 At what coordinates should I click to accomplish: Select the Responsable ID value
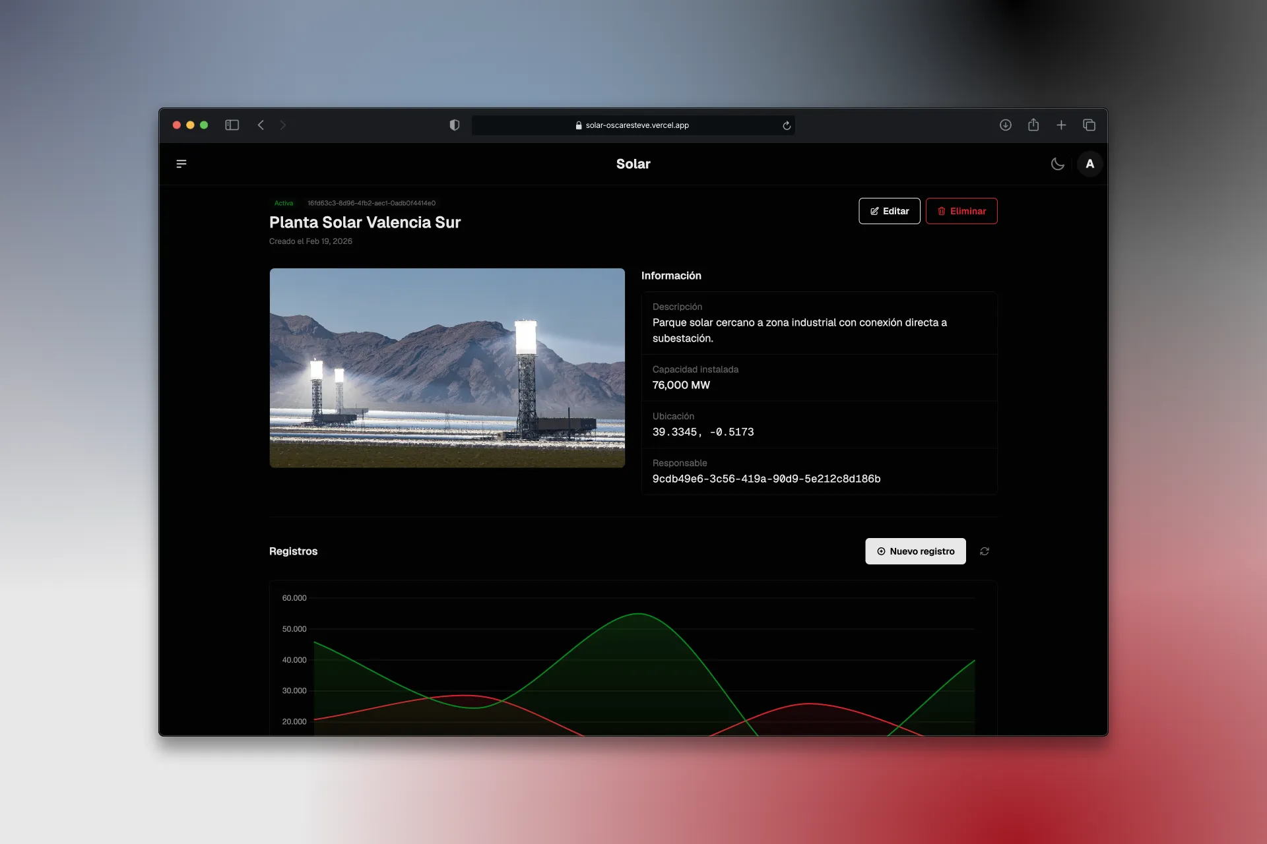pyautogui.click(x=766, y=479)
